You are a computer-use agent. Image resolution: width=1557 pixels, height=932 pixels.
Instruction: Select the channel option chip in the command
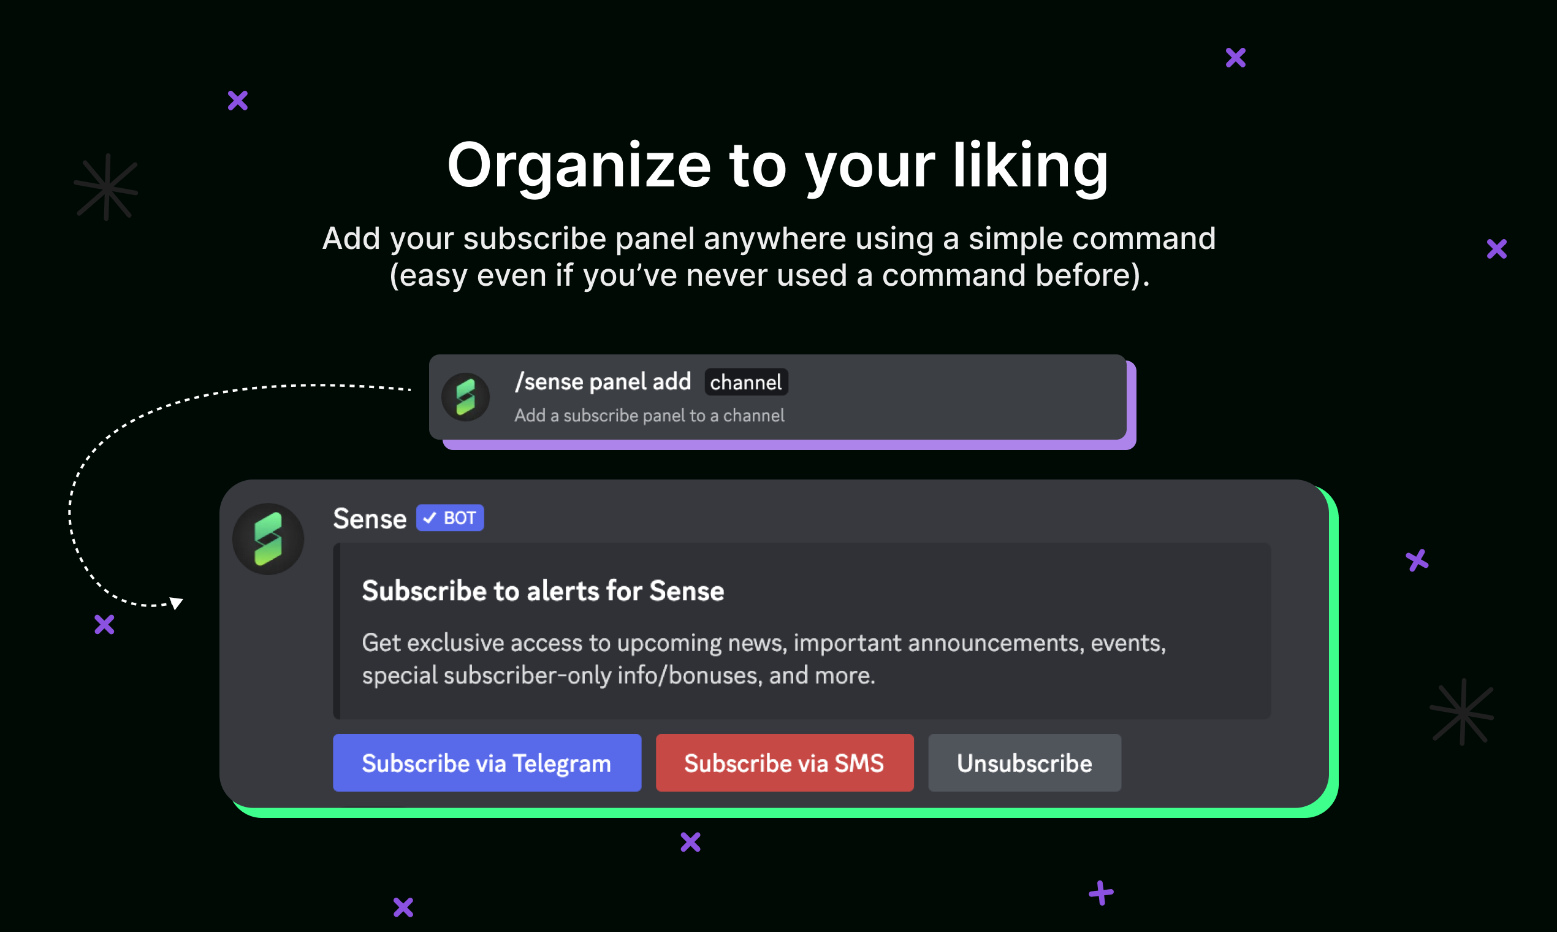pos(746,382)
